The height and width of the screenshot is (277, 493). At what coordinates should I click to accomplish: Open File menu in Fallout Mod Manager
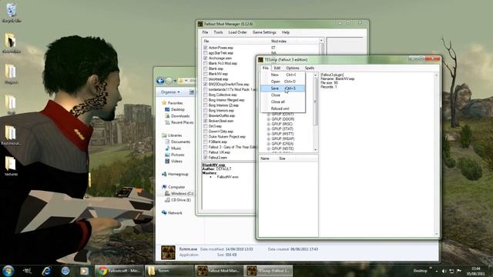point(205,32)
